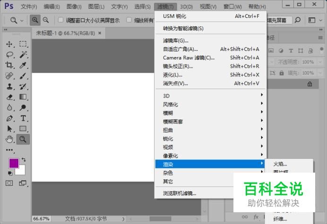Choose USM 锐化 from filter menu
Viewport: 327px width, 224px height.
coord(211,16)
